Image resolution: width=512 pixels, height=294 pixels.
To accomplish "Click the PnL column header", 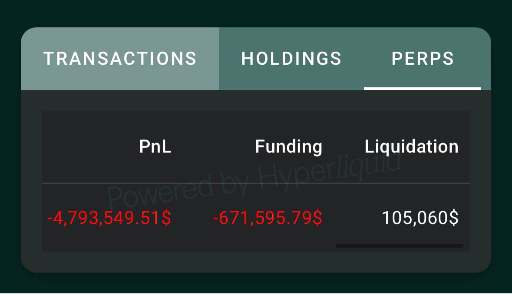I will point(155,147).
